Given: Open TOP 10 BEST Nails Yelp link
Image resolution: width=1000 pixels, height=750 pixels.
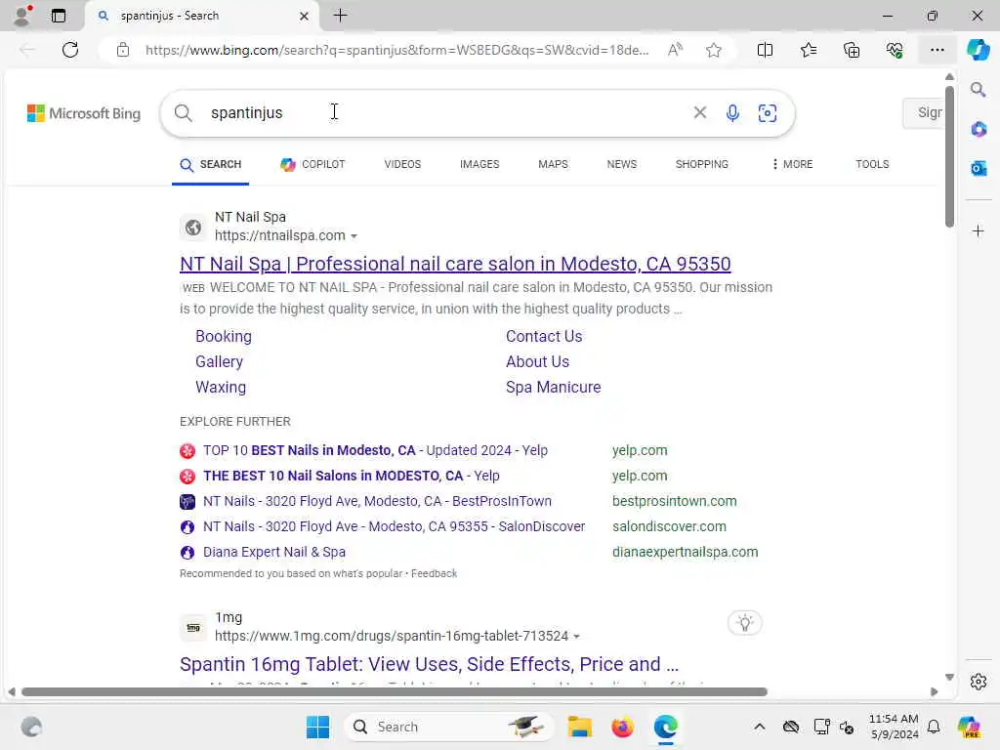Looking at the screenshot, I should [x=375, y=450].
